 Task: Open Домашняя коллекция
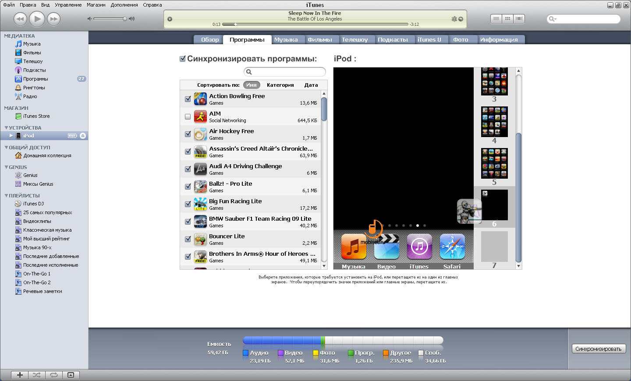pos(47,155)
